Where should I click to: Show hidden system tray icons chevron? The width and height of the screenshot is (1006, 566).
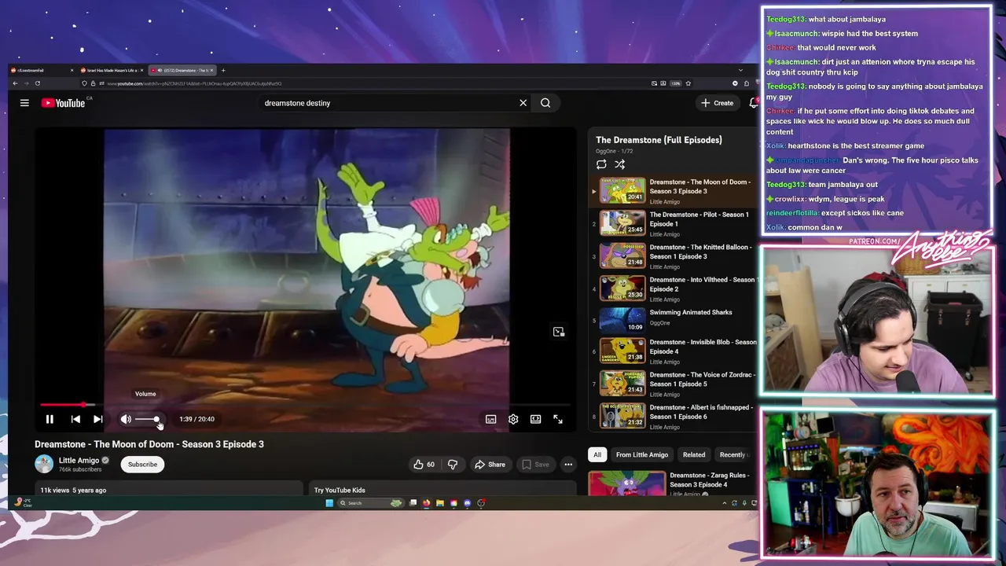point(724,503)
